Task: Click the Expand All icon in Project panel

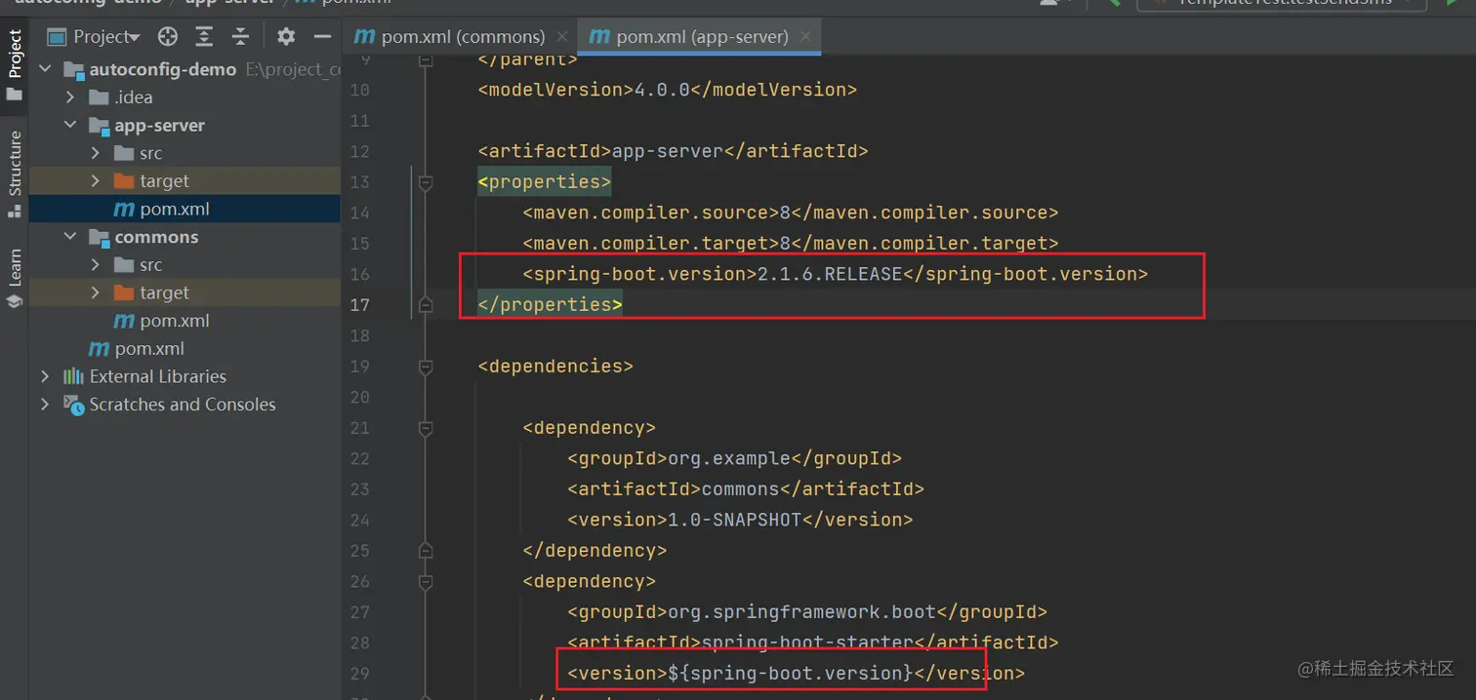Action: coord(204,37)
